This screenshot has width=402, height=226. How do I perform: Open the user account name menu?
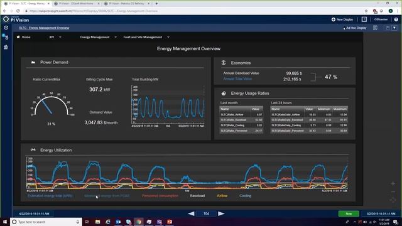[381, 19]
